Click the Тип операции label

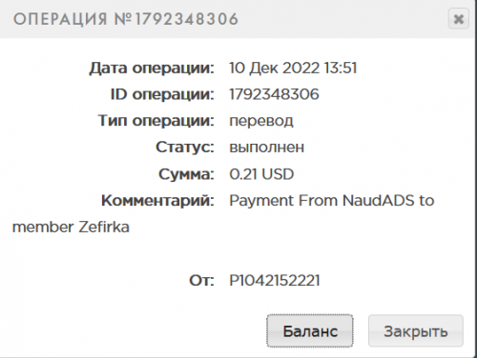pyautogui.click(x=156, y=121)
